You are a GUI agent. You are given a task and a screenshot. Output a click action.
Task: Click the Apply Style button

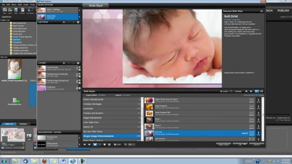[223, 145]
